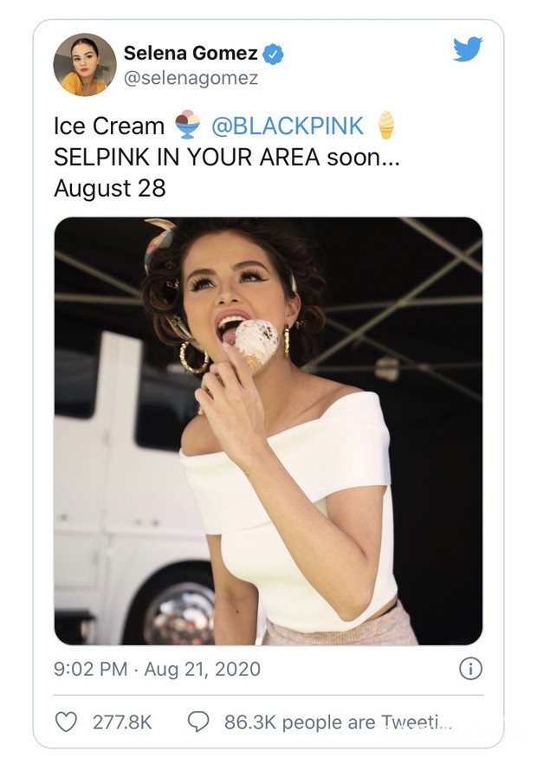Click the @selenagomez handle

[x=191, y=78]
